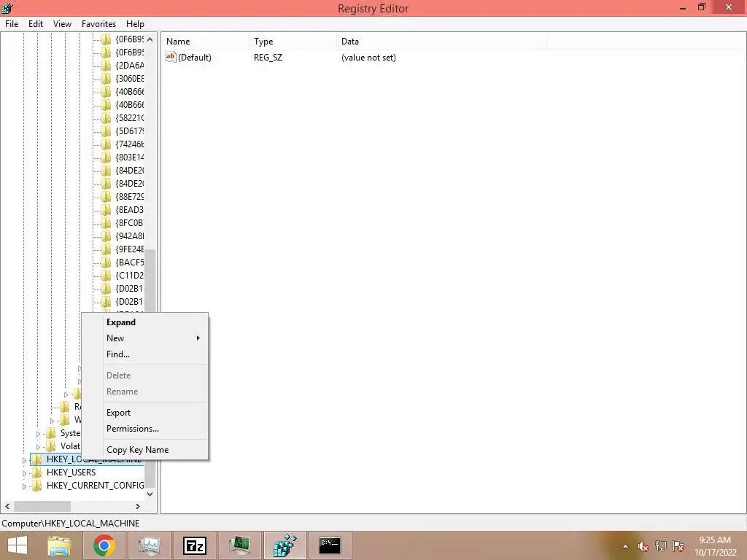Image resolution: width=747 pixels, height=560 pixels.
Task: Expand the HKEY_CURRENT_CONFIG tree arrow
Action: [x=25, y=486]
